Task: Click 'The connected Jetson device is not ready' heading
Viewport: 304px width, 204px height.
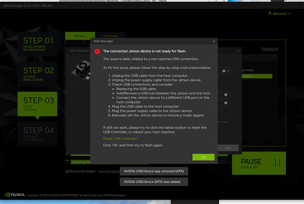Action: point(145,51)
